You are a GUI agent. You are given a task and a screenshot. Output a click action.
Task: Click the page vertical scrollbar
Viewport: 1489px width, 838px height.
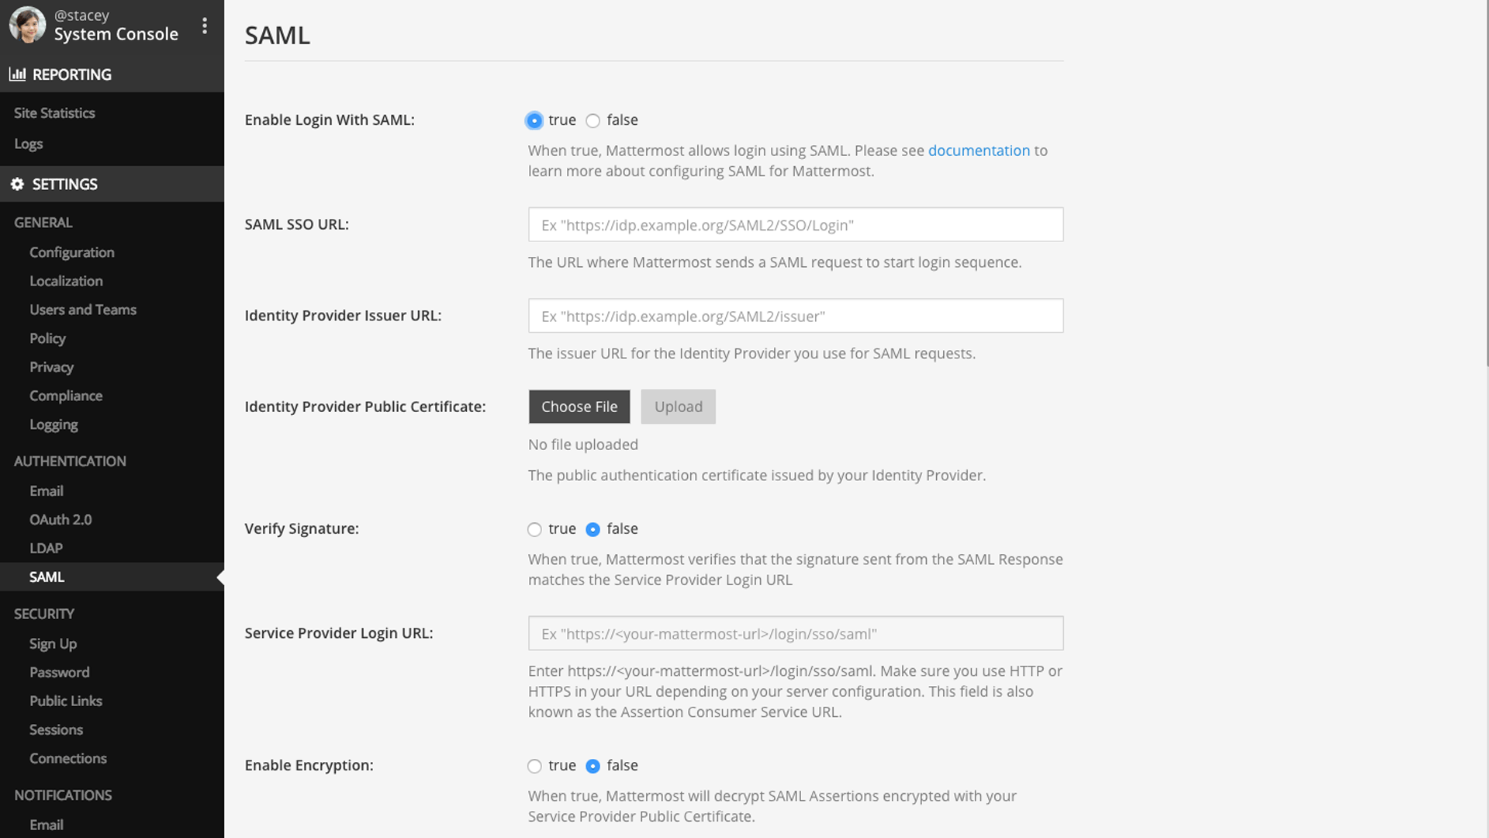coord(1487,182)
